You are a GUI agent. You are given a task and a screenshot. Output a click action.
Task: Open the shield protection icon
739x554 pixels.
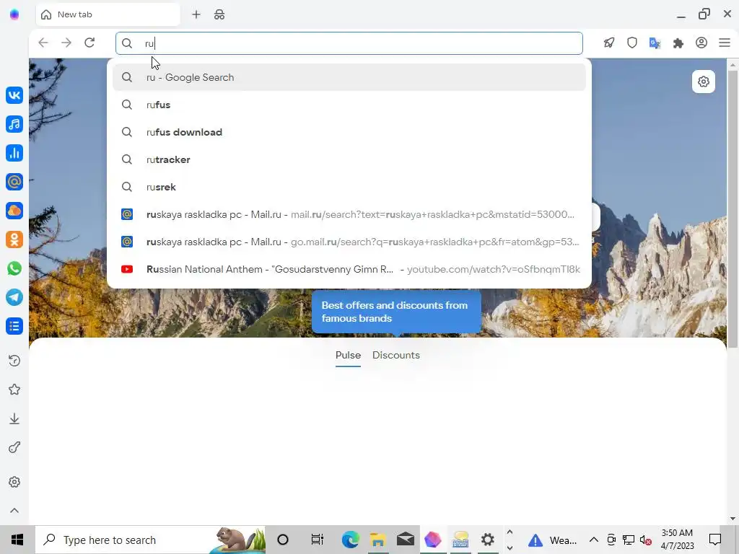(632, 43)
